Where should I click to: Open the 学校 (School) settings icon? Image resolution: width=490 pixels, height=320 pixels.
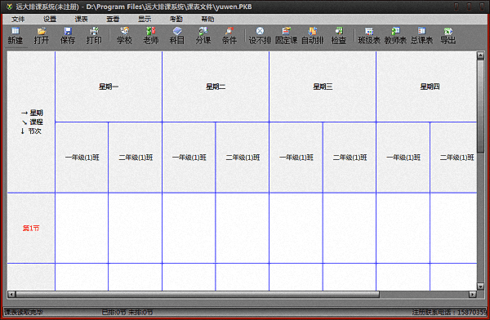pyautogui.click(x=124, y=36)
